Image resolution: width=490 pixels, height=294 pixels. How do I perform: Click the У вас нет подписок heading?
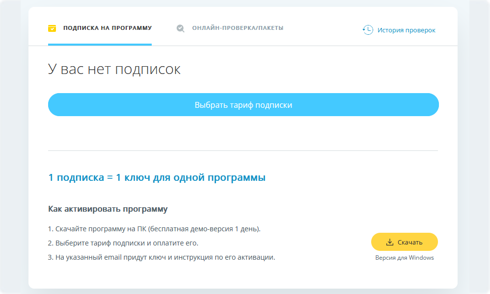pyautogui.click(x=114, y=69)
